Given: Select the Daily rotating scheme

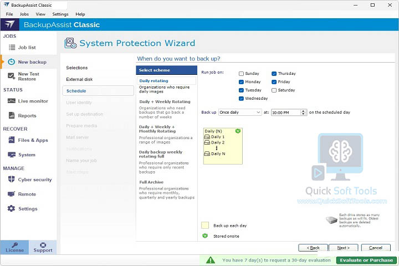Looking at the screenshot, I should click(166, 81).
